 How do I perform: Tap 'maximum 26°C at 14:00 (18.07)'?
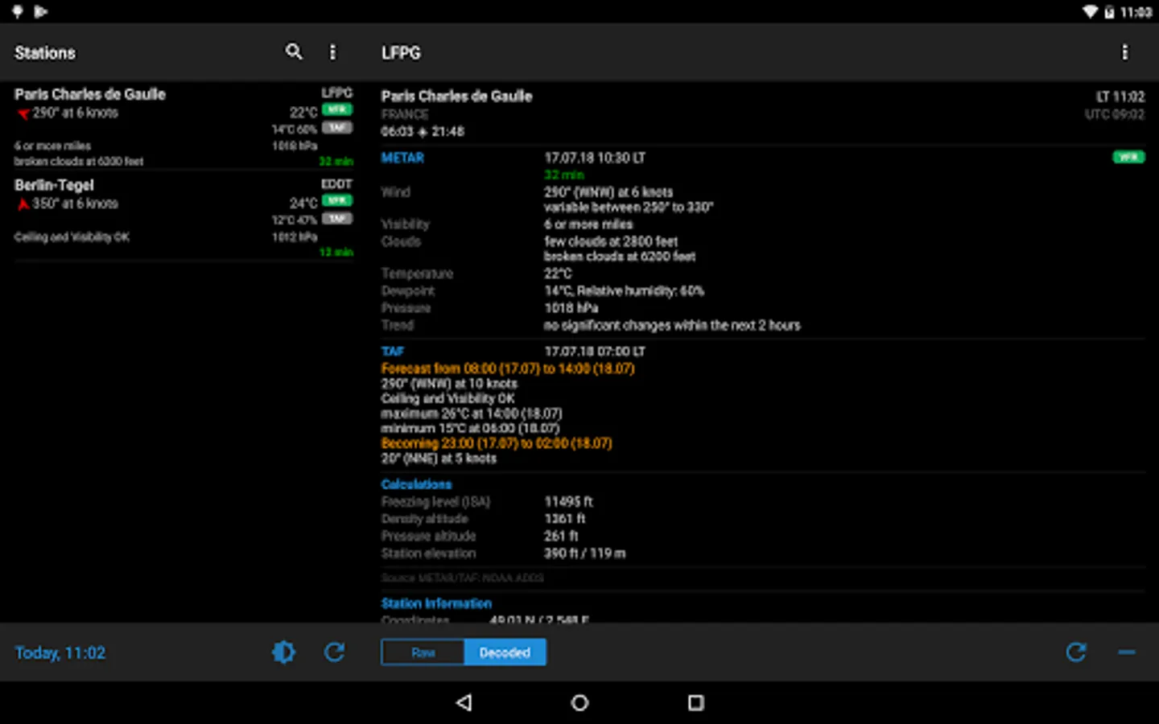coord(472,413)
